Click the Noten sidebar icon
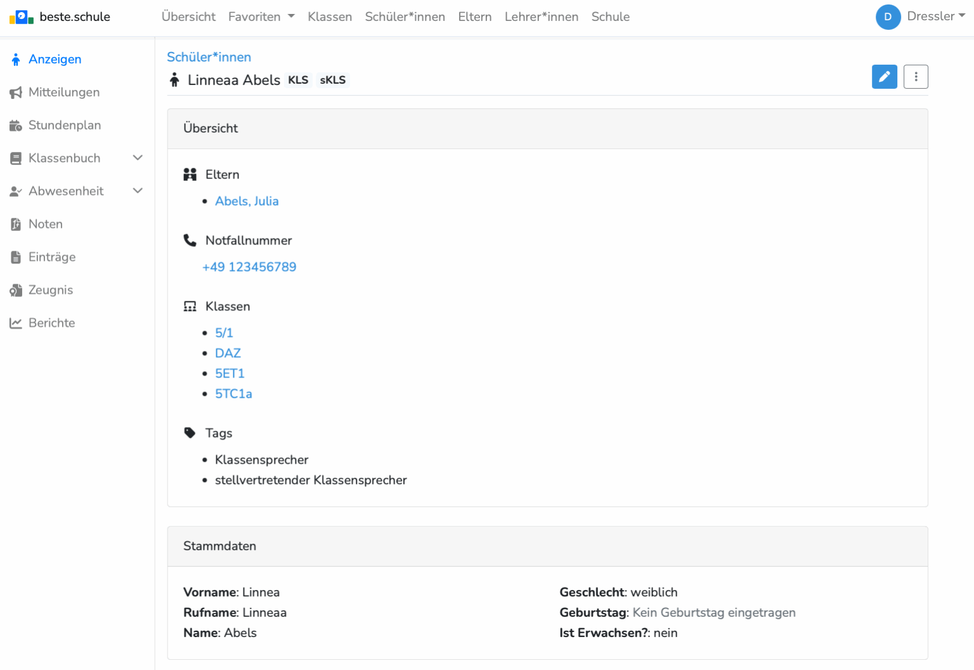This screenshot has height=670, width=974. point(16,225)
